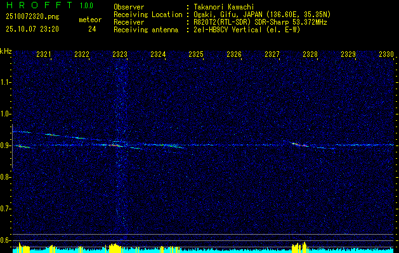Click antenna description 2el-HB9CV Vertical
The width and height of the screenshot is (399, 253).
[x=228, y=30]
